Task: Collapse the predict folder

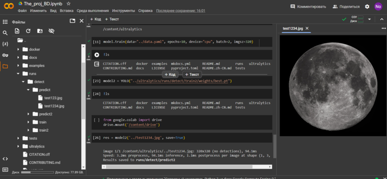Action: pyautogui.click(x=29, y=90)
